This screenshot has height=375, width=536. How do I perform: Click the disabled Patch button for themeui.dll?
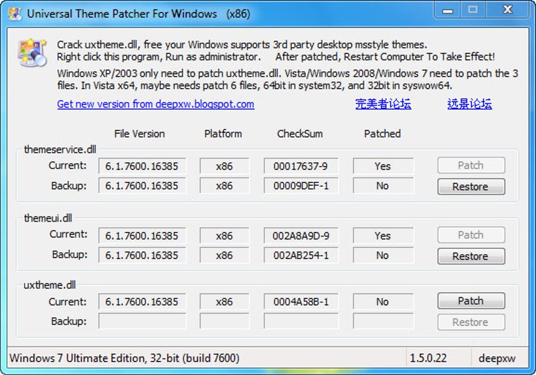click(471, 235)
